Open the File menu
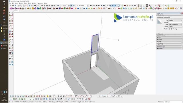The height and width of the screenshot is (103, 183). tap(10, 3)
